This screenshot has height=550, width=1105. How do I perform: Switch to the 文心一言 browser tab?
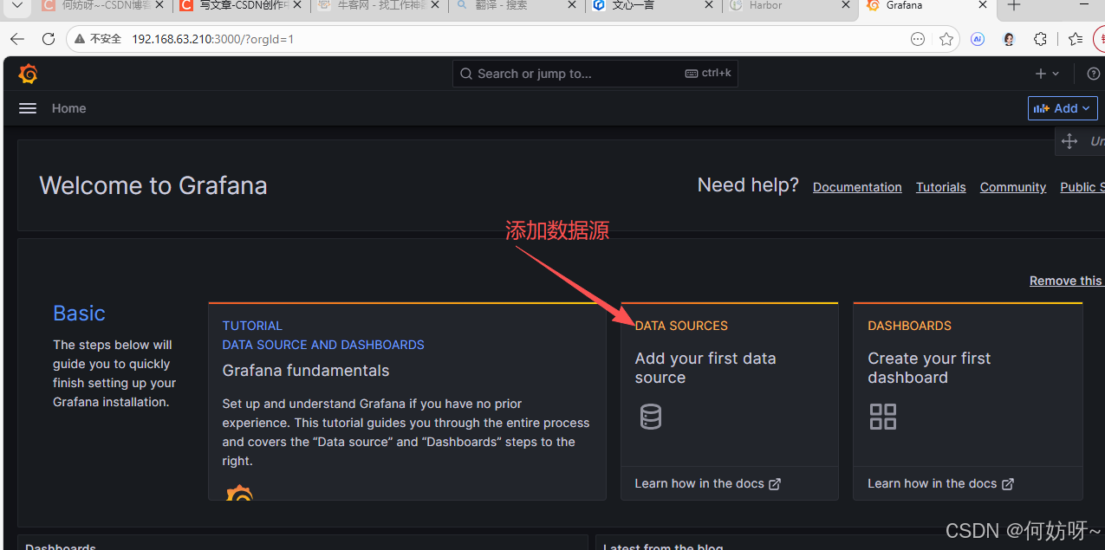pos(654,6)
